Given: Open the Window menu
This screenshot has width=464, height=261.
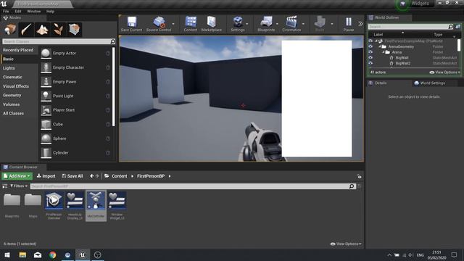Looking at the screenshot, I should (34, 12).
